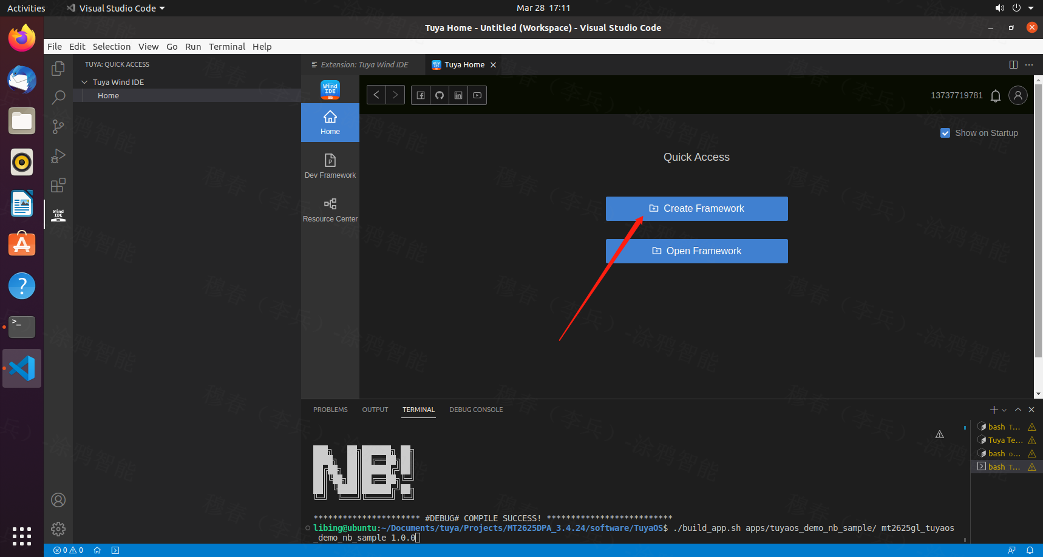Select the Tuya Wind IDE activity bar icon
The width and height of the screenshot is (1043, 557).
point(58,214)
